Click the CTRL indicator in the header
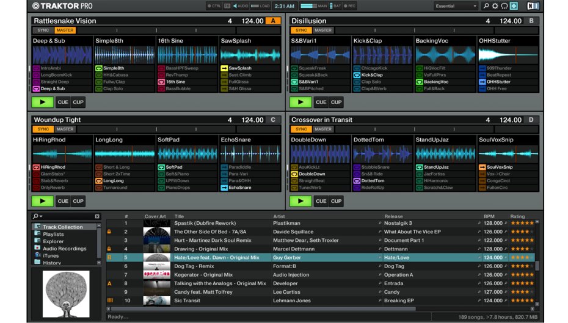Image resolution: width=568 pixels, height=323 pixels. click(x=214, y=6)
